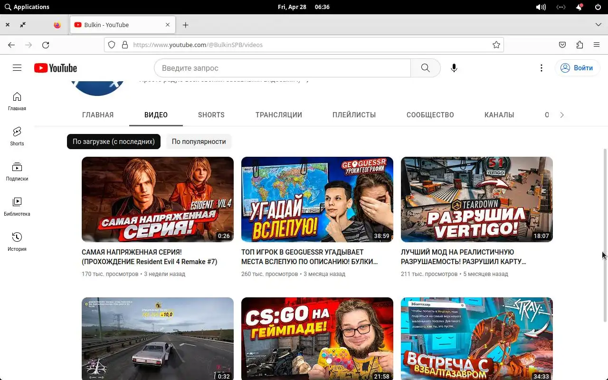Show more channel tabs with right chevron
Image resolution: width=608 pixels, height=380 pixels.
click(x=562, y=115)
